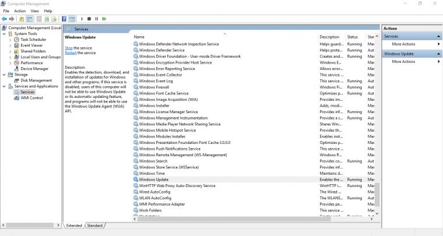
Task: Click the Forward arrow toolbar icon
Action: point(12,19)
